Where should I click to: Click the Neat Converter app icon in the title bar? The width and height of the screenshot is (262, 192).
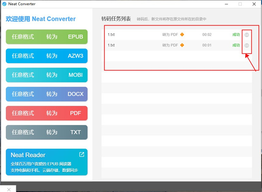tap(4, 4)
